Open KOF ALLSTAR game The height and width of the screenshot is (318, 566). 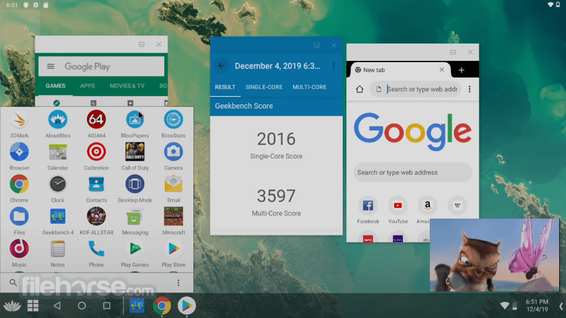point(96,216)
